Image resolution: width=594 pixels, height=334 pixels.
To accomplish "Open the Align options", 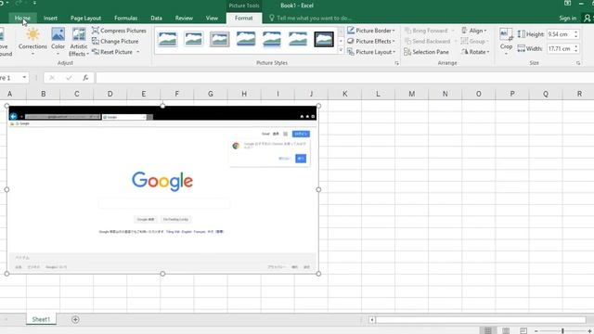I will pyautogui.click(x=474, y=31).
